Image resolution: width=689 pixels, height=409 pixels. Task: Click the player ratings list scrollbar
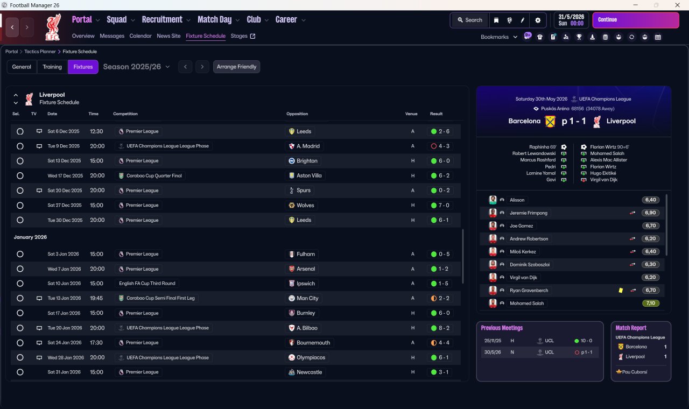tap(667, 225)
